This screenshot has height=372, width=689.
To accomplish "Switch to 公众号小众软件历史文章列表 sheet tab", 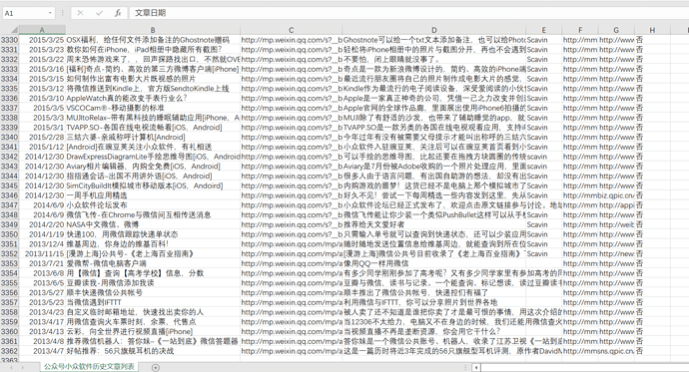I will (x=89, y=367).
